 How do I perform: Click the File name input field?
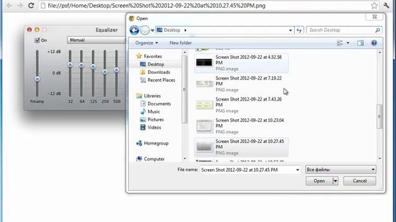[247, 170]
